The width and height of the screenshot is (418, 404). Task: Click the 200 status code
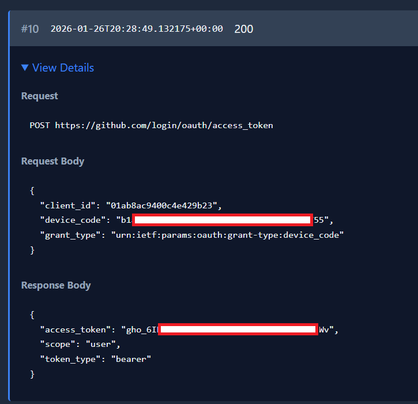click(x=243, y=29)
